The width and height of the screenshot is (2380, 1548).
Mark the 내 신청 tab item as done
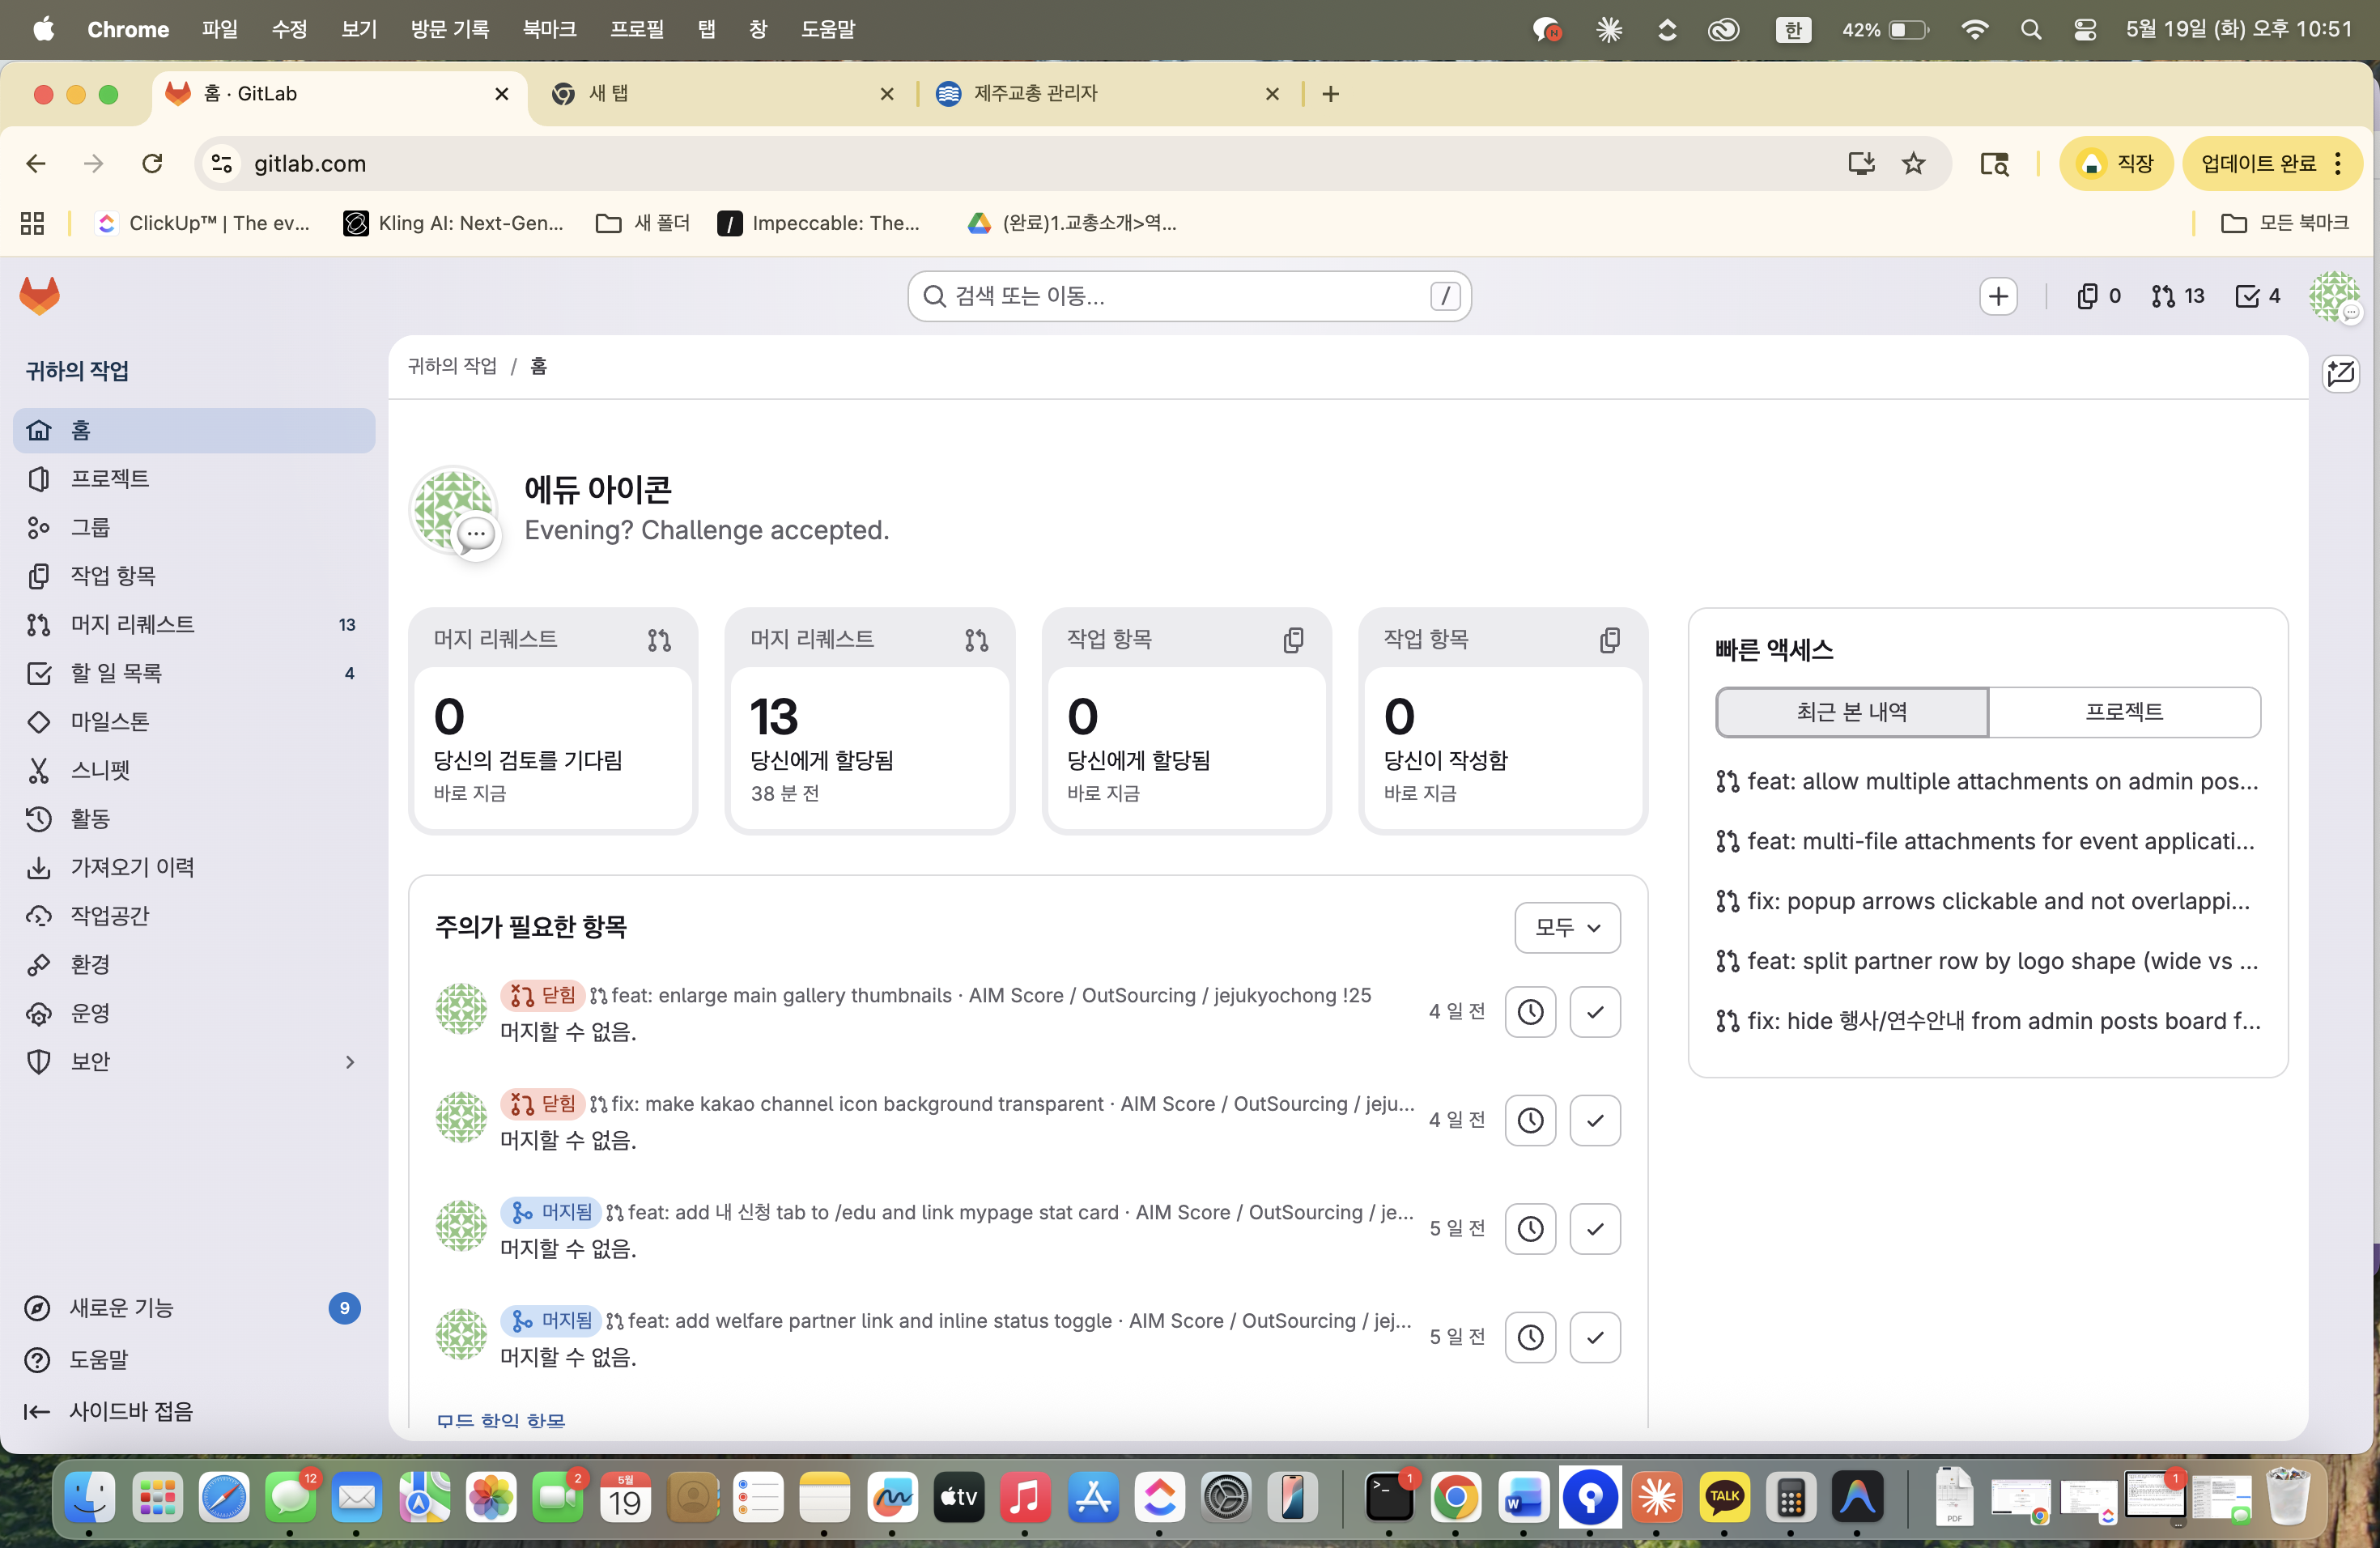(1595, 1229)
